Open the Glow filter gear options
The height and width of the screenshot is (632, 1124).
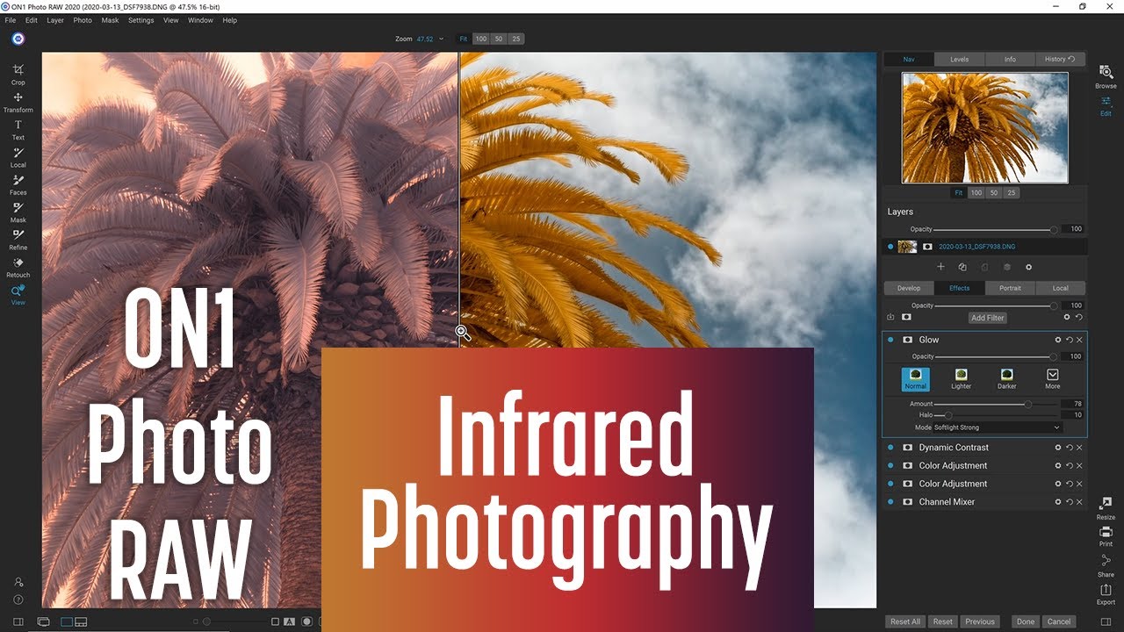1058,340
